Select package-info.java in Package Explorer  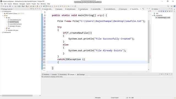point(14,26)
